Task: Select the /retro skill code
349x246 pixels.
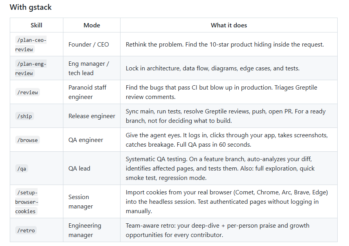Action: click(x=26, y=230)
